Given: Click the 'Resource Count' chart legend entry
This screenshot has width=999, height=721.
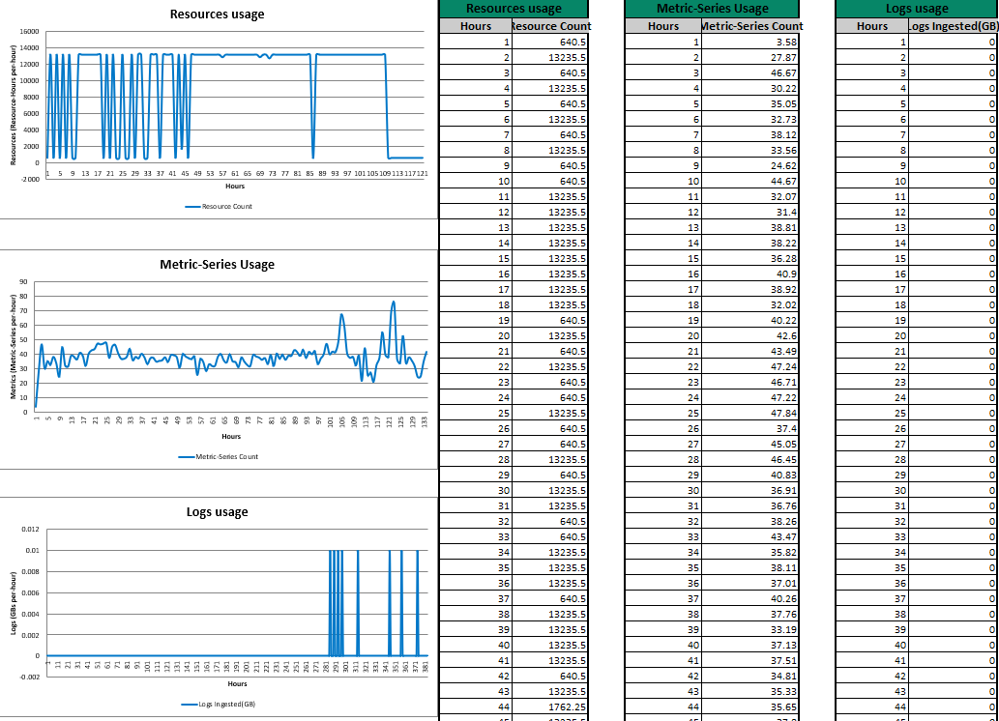Looking at the screenshot, I should click(219, 207).
